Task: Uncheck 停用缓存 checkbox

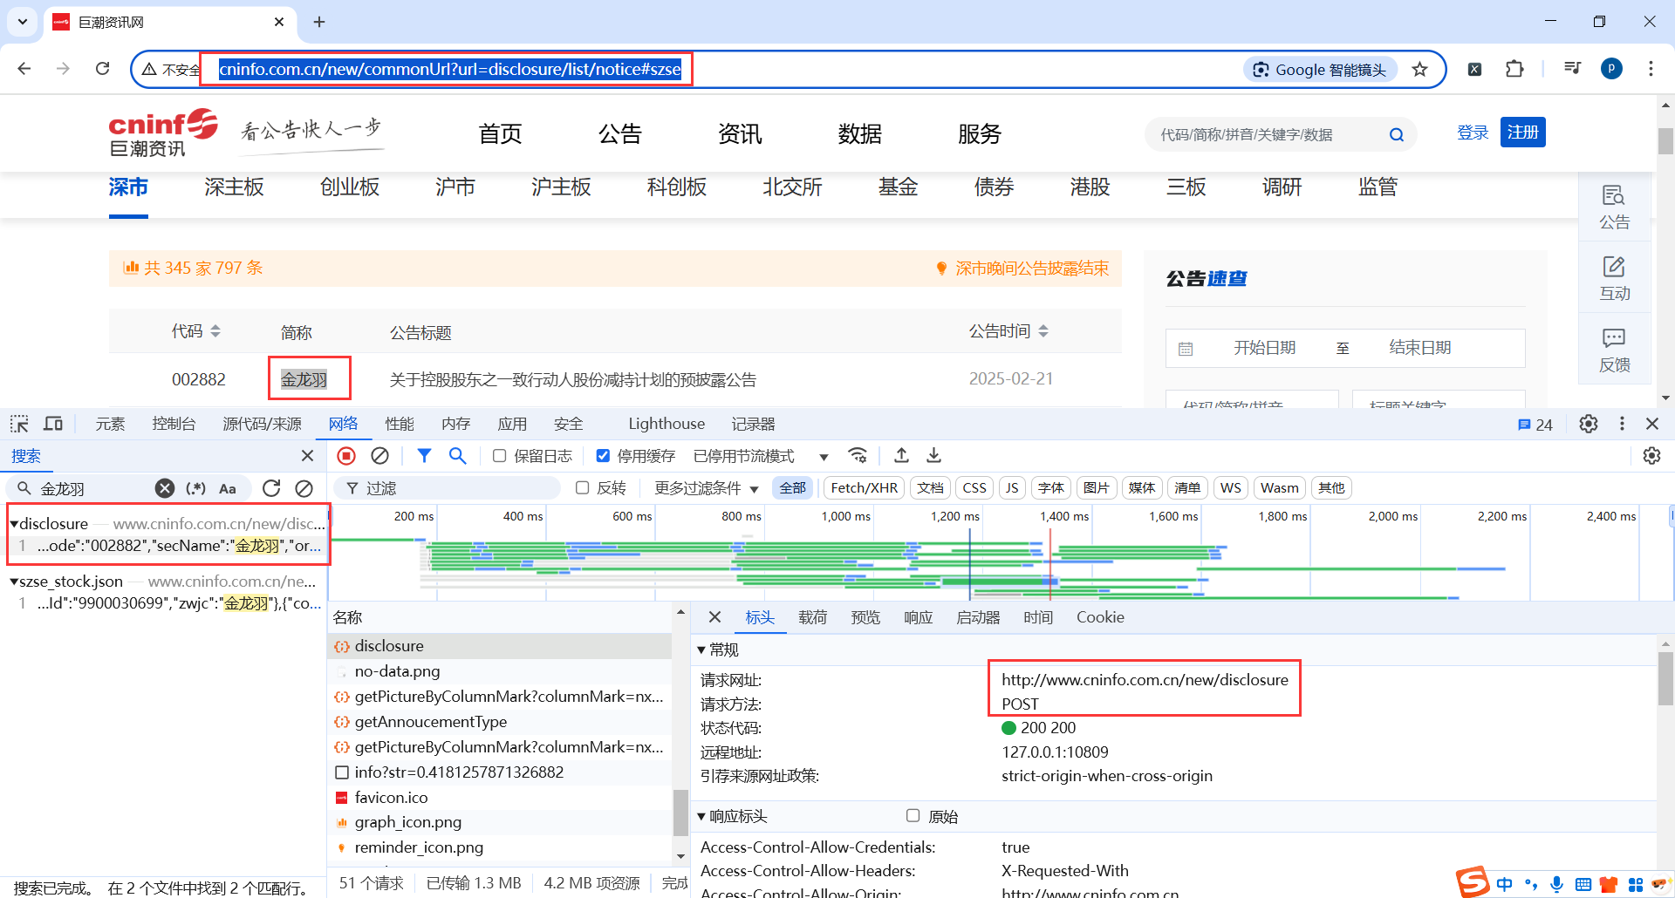Action: tap(603, 456)
